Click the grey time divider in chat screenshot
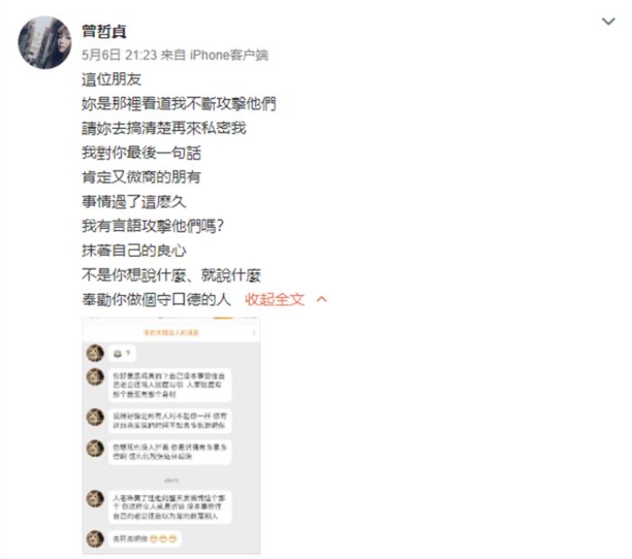The height and width of the screenshot is (559, 632). click(172, 481)
